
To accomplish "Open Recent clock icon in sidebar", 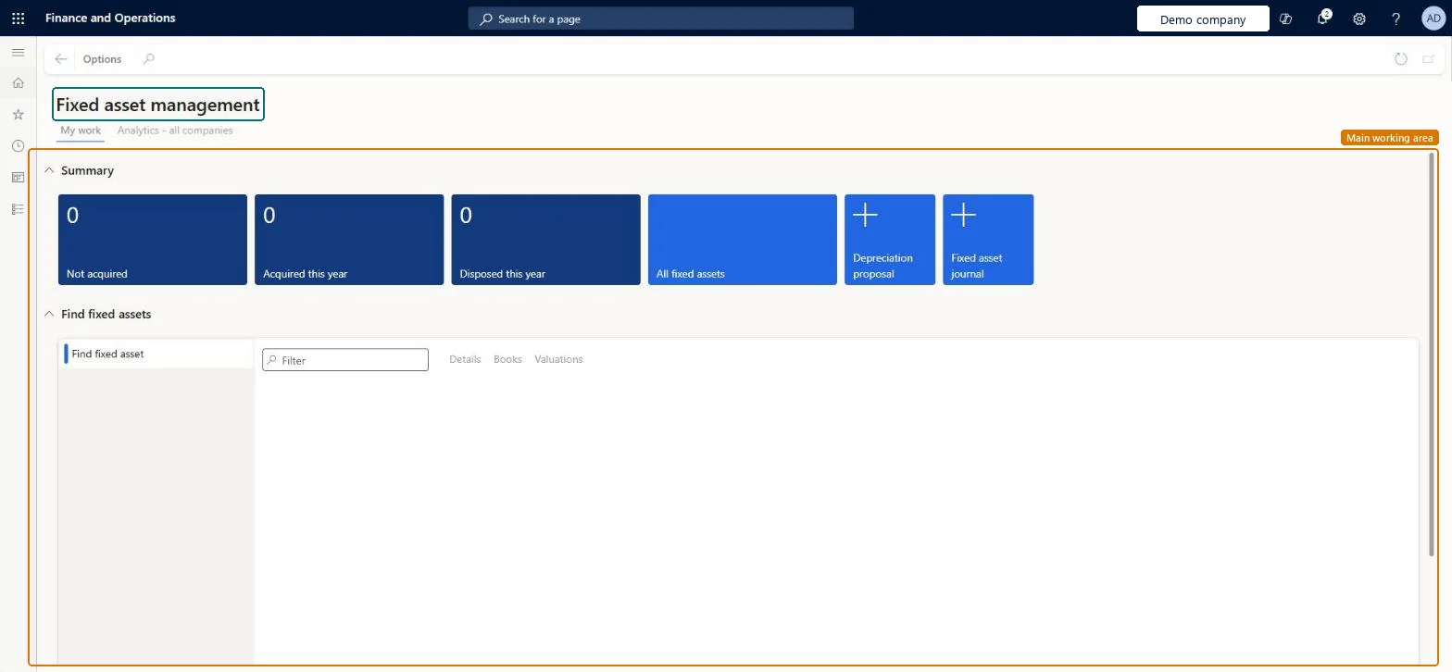I will pos(18,146).
